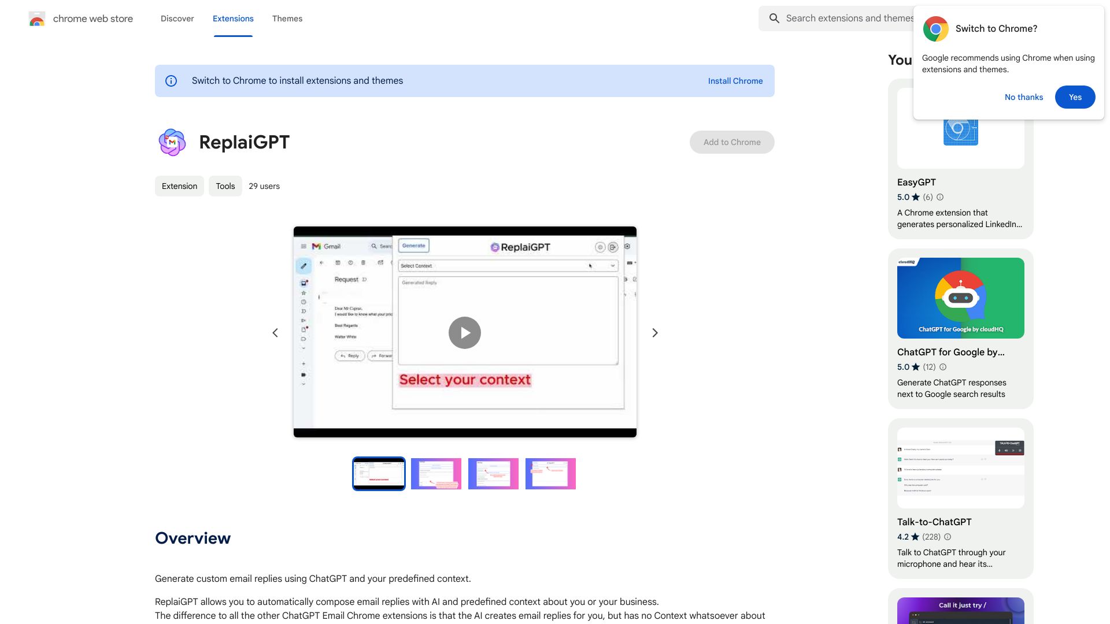
Task: Click 'Switch to Chrome to install extensions' text
Action: pyautogui.click(x=297, y=81)
